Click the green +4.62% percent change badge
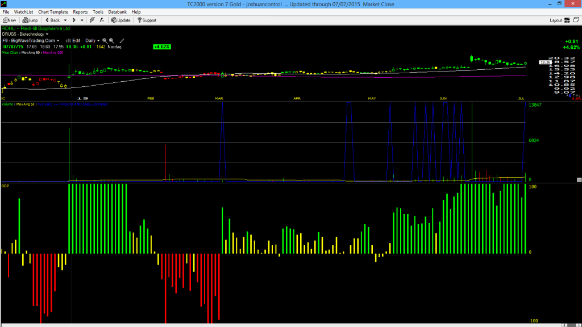The height and width of the screenshot is (327, 582). pos(162,47)
